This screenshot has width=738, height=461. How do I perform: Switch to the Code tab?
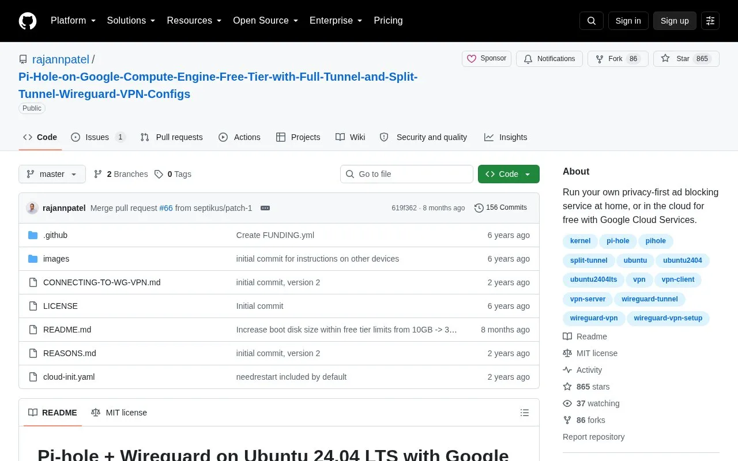[x=40, y=137]
